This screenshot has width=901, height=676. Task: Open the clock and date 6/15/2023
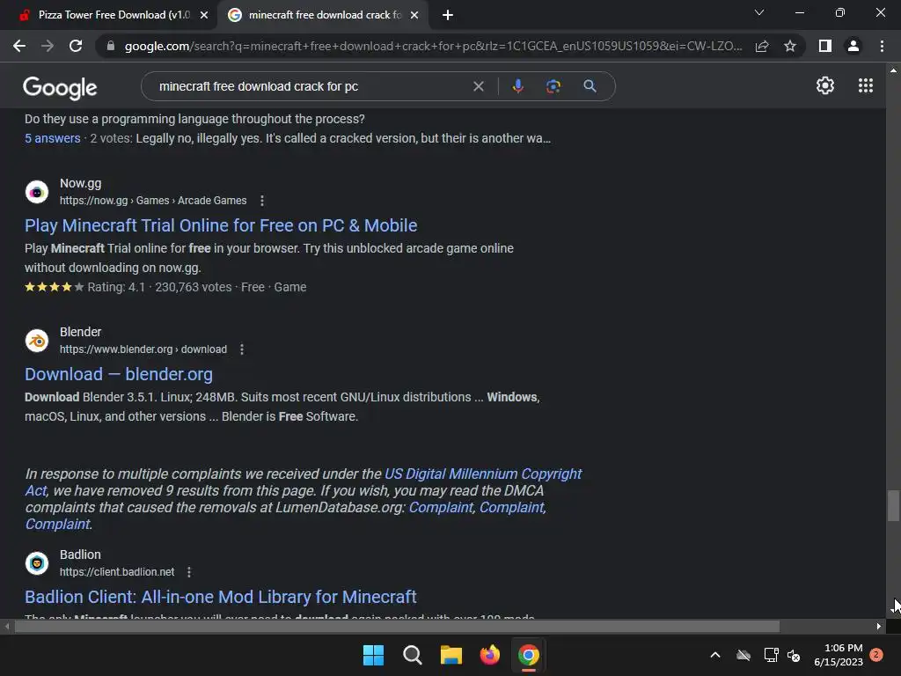point(839,655)
